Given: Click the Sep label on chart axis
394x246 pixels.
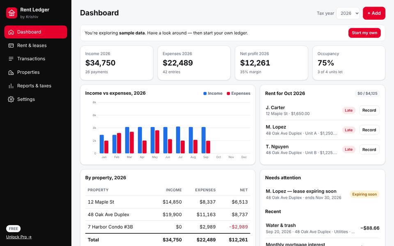Looking at the screenshot, I should click(206, 157).
